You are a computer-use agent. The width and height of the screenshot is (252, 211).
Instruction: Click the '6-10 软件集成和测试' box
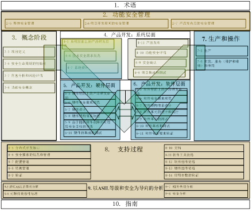161,126
